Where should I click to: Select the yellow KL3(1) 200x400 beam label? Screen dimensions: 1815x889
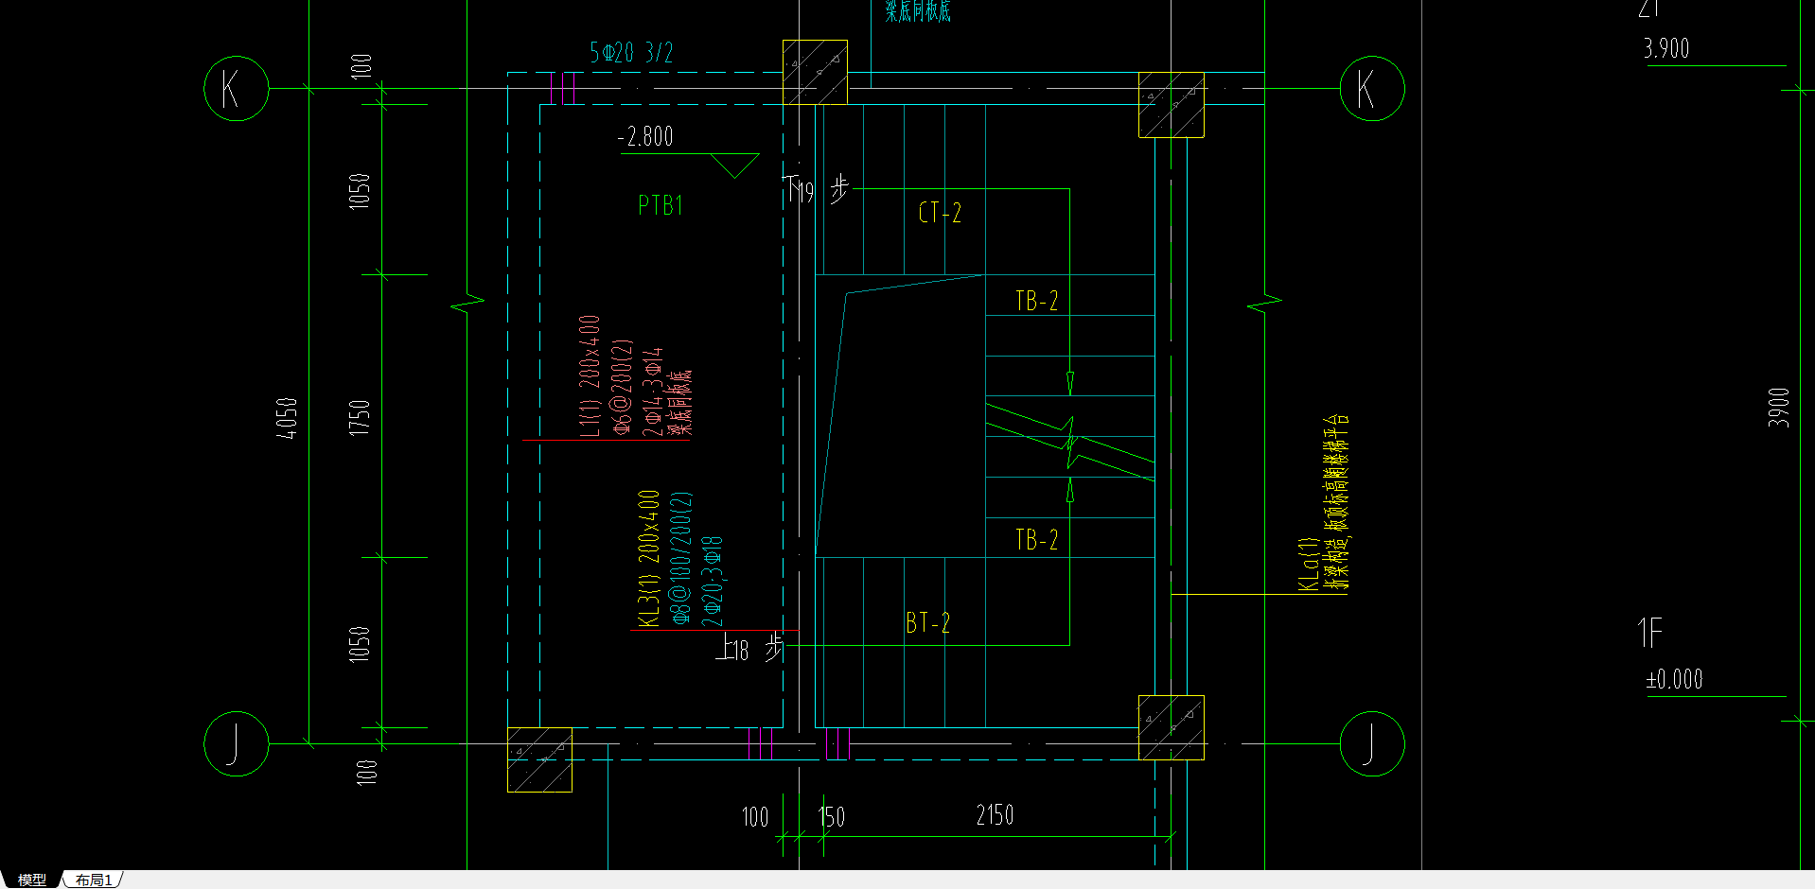(x=649, y=558)
